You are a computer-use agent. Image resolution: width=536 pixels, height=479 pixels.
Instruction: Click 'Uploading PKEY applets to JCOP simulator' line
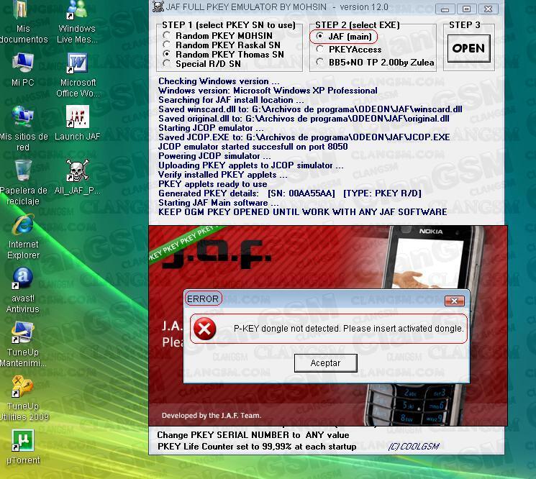[251, 165]
